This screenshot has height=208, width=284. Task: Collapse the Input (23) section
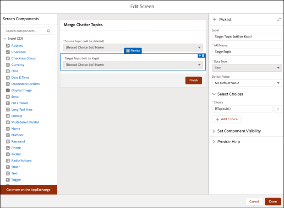5,38
